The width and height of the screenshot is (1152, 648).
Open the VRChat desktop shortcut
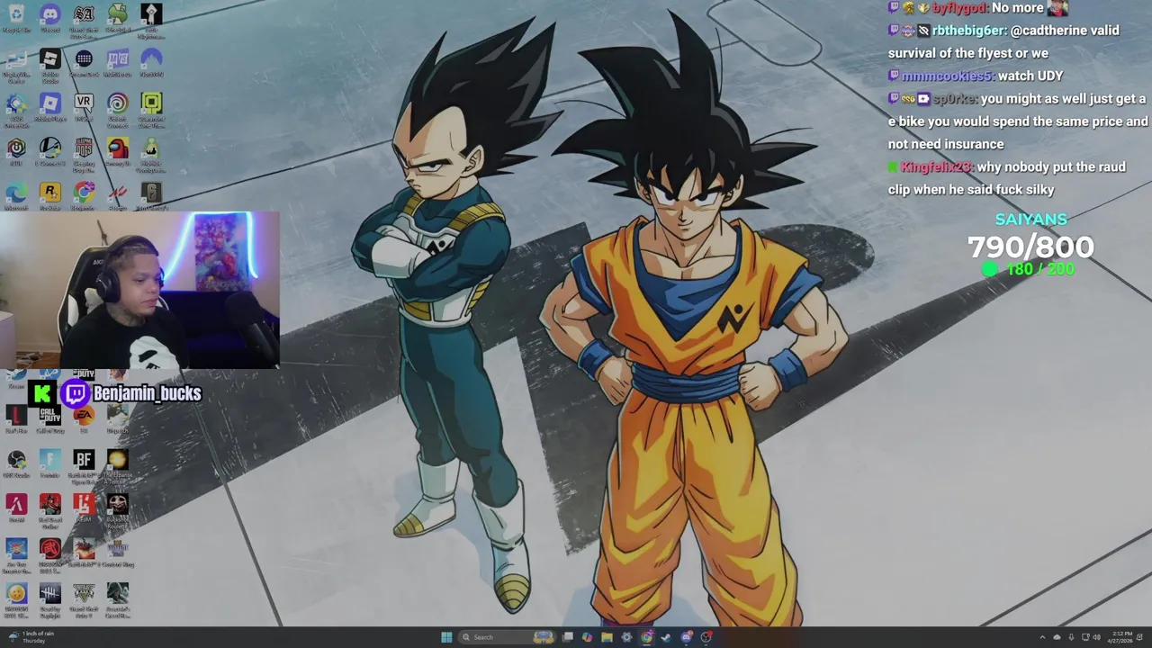point(84,108)
